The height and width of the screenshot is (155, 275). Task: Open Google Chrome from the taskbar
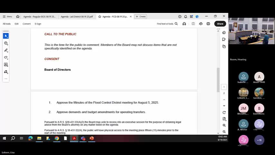[x=57, y=138]
